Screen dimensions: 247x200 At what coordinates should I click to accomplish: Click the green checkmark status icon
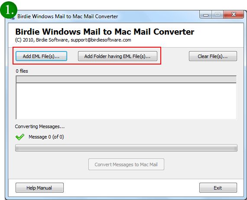(x=20, y=137)
